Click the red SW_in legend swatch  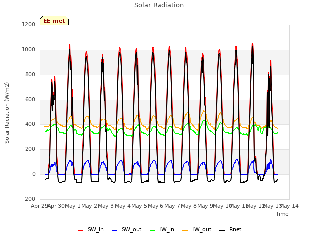pyautogui.click(x=81, y=230)
